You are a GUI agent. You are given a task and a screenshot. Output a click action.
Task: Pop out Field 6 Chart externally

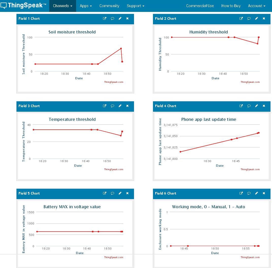[x=241, y=193]
